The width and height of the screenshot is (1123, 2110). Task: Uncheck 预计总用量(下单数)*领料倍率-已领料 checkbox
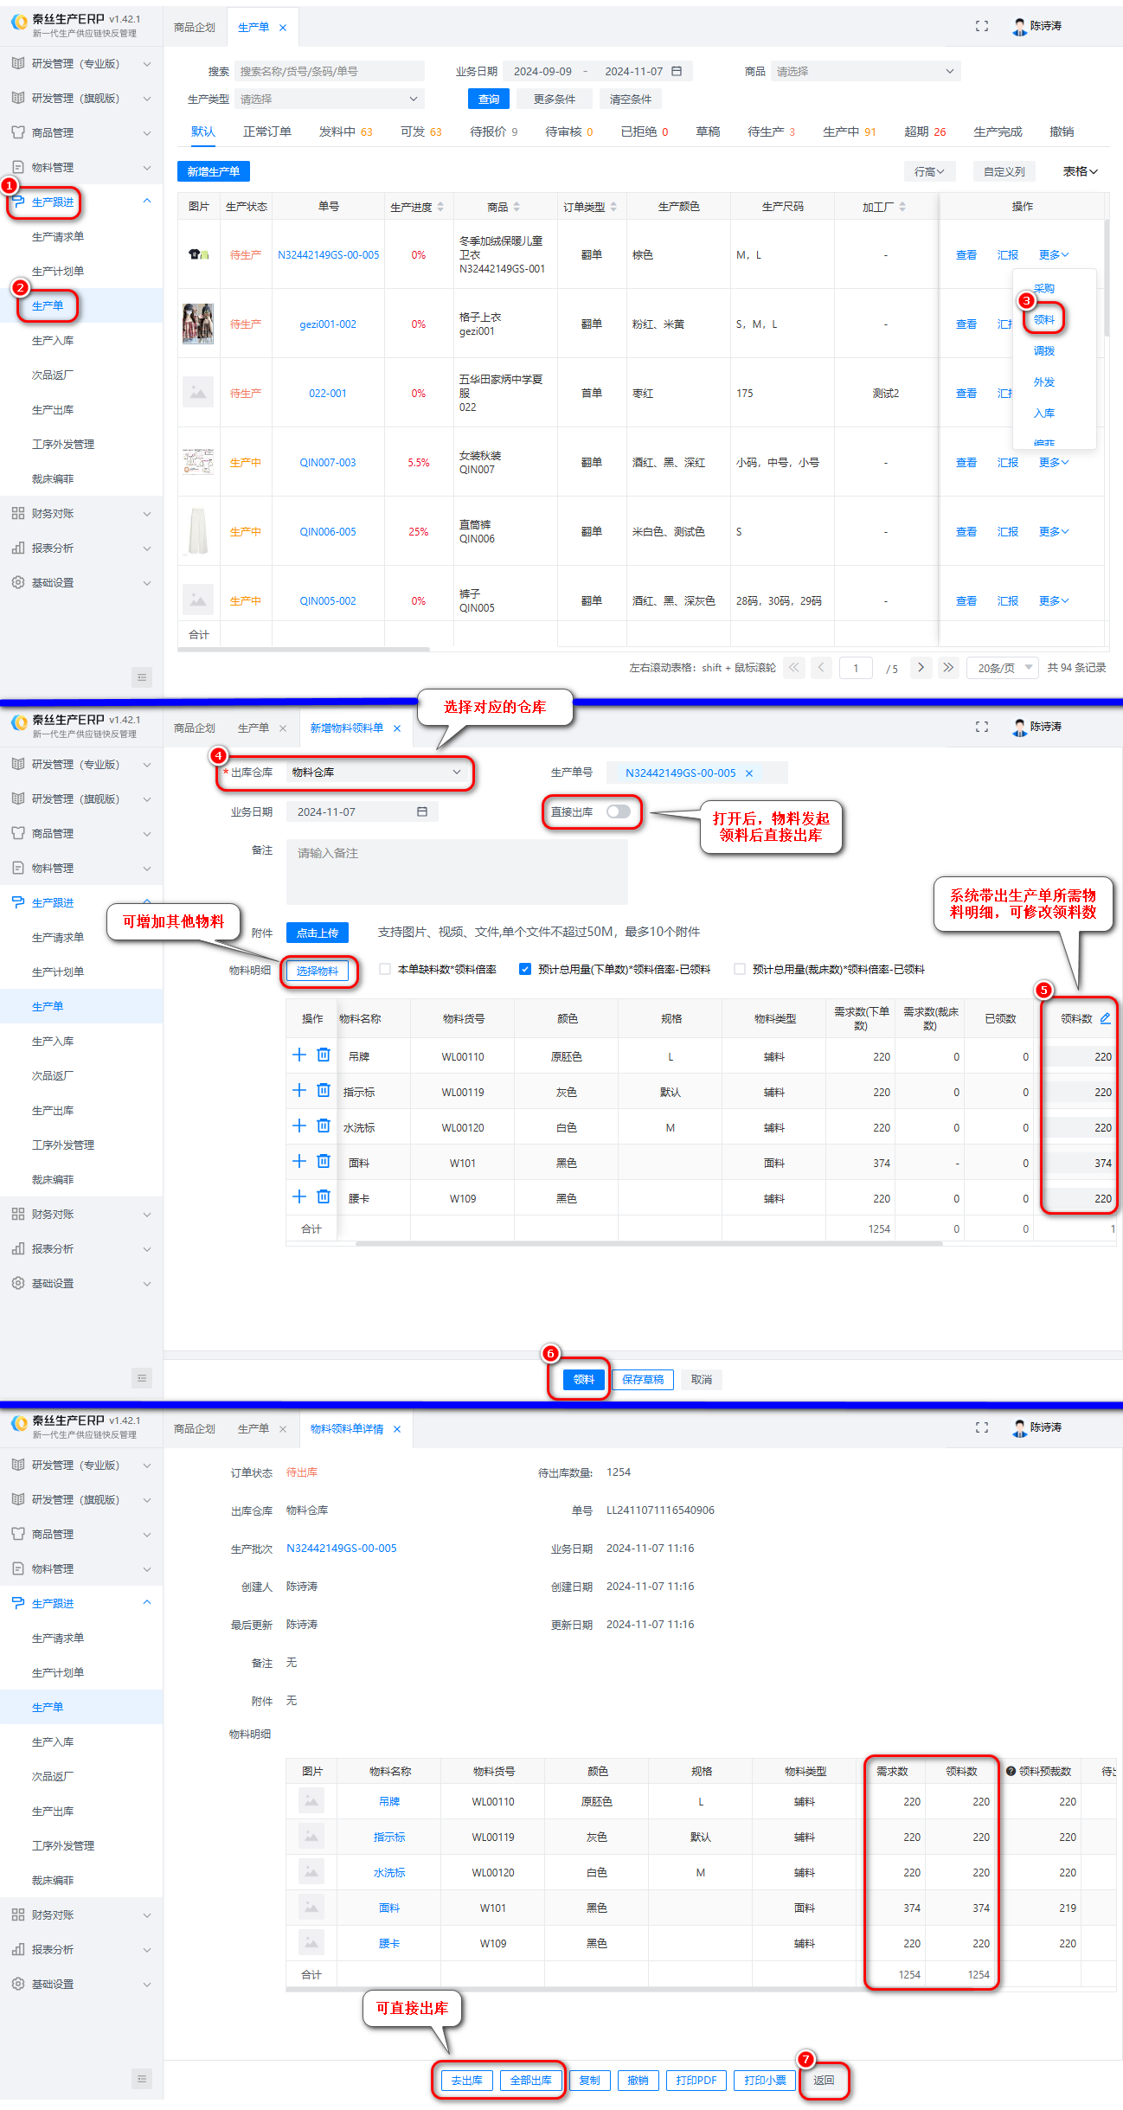click(524, 969)
